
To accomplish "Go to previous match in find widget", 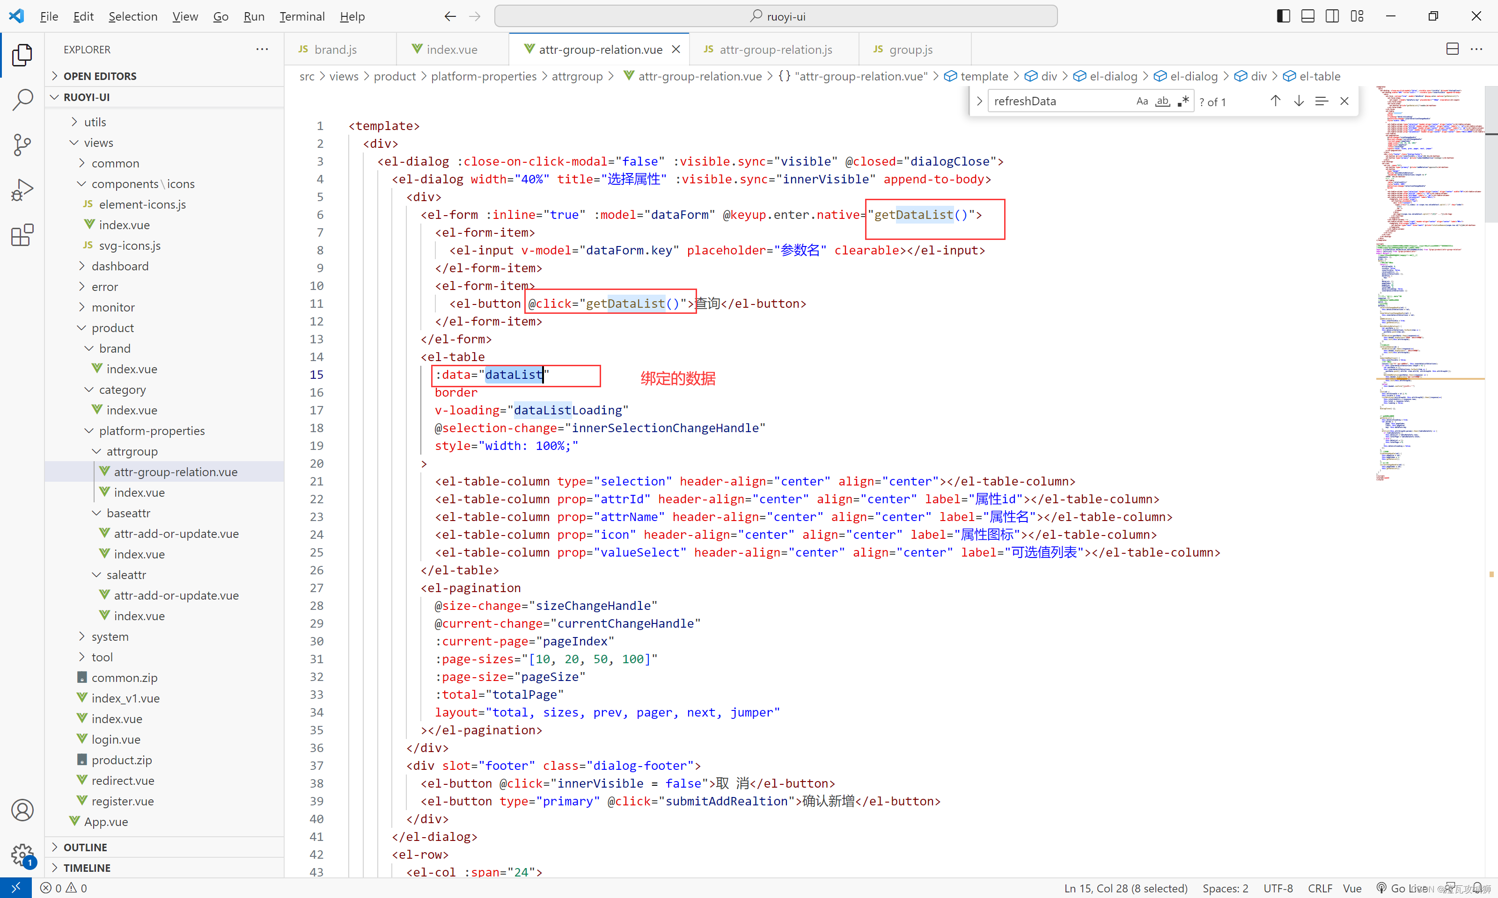I will coord(1275,101).
